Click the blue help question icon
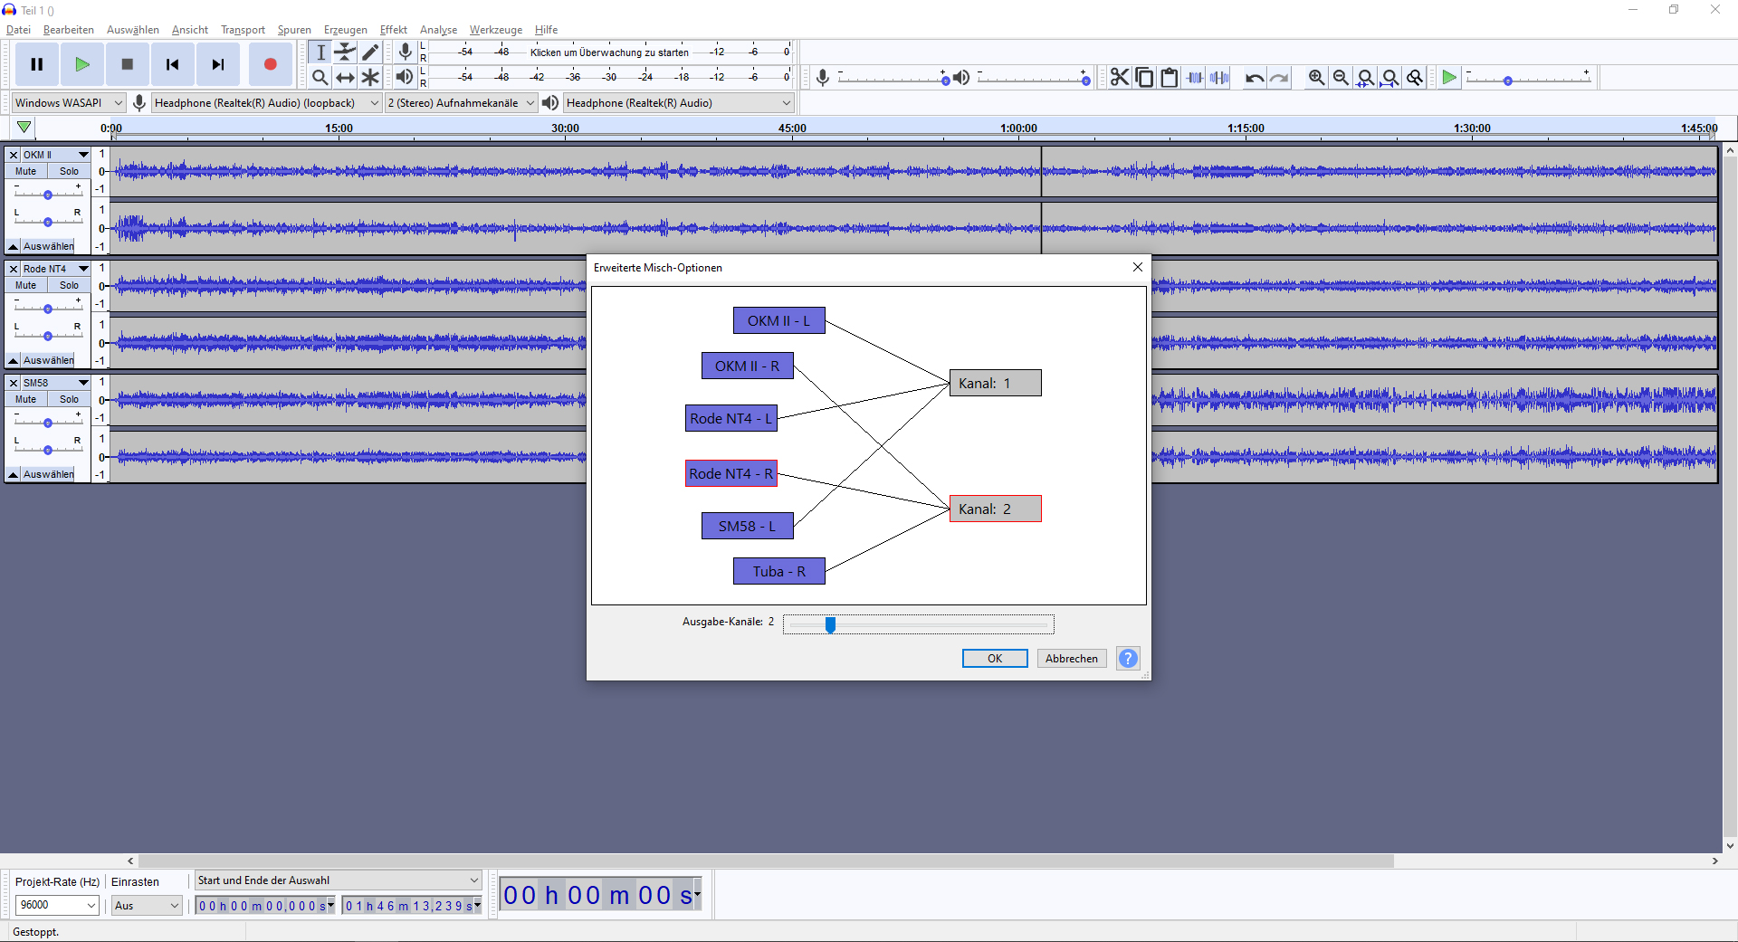Image resolution: width=1738 pixels, height=942 pixels. 1128,659
